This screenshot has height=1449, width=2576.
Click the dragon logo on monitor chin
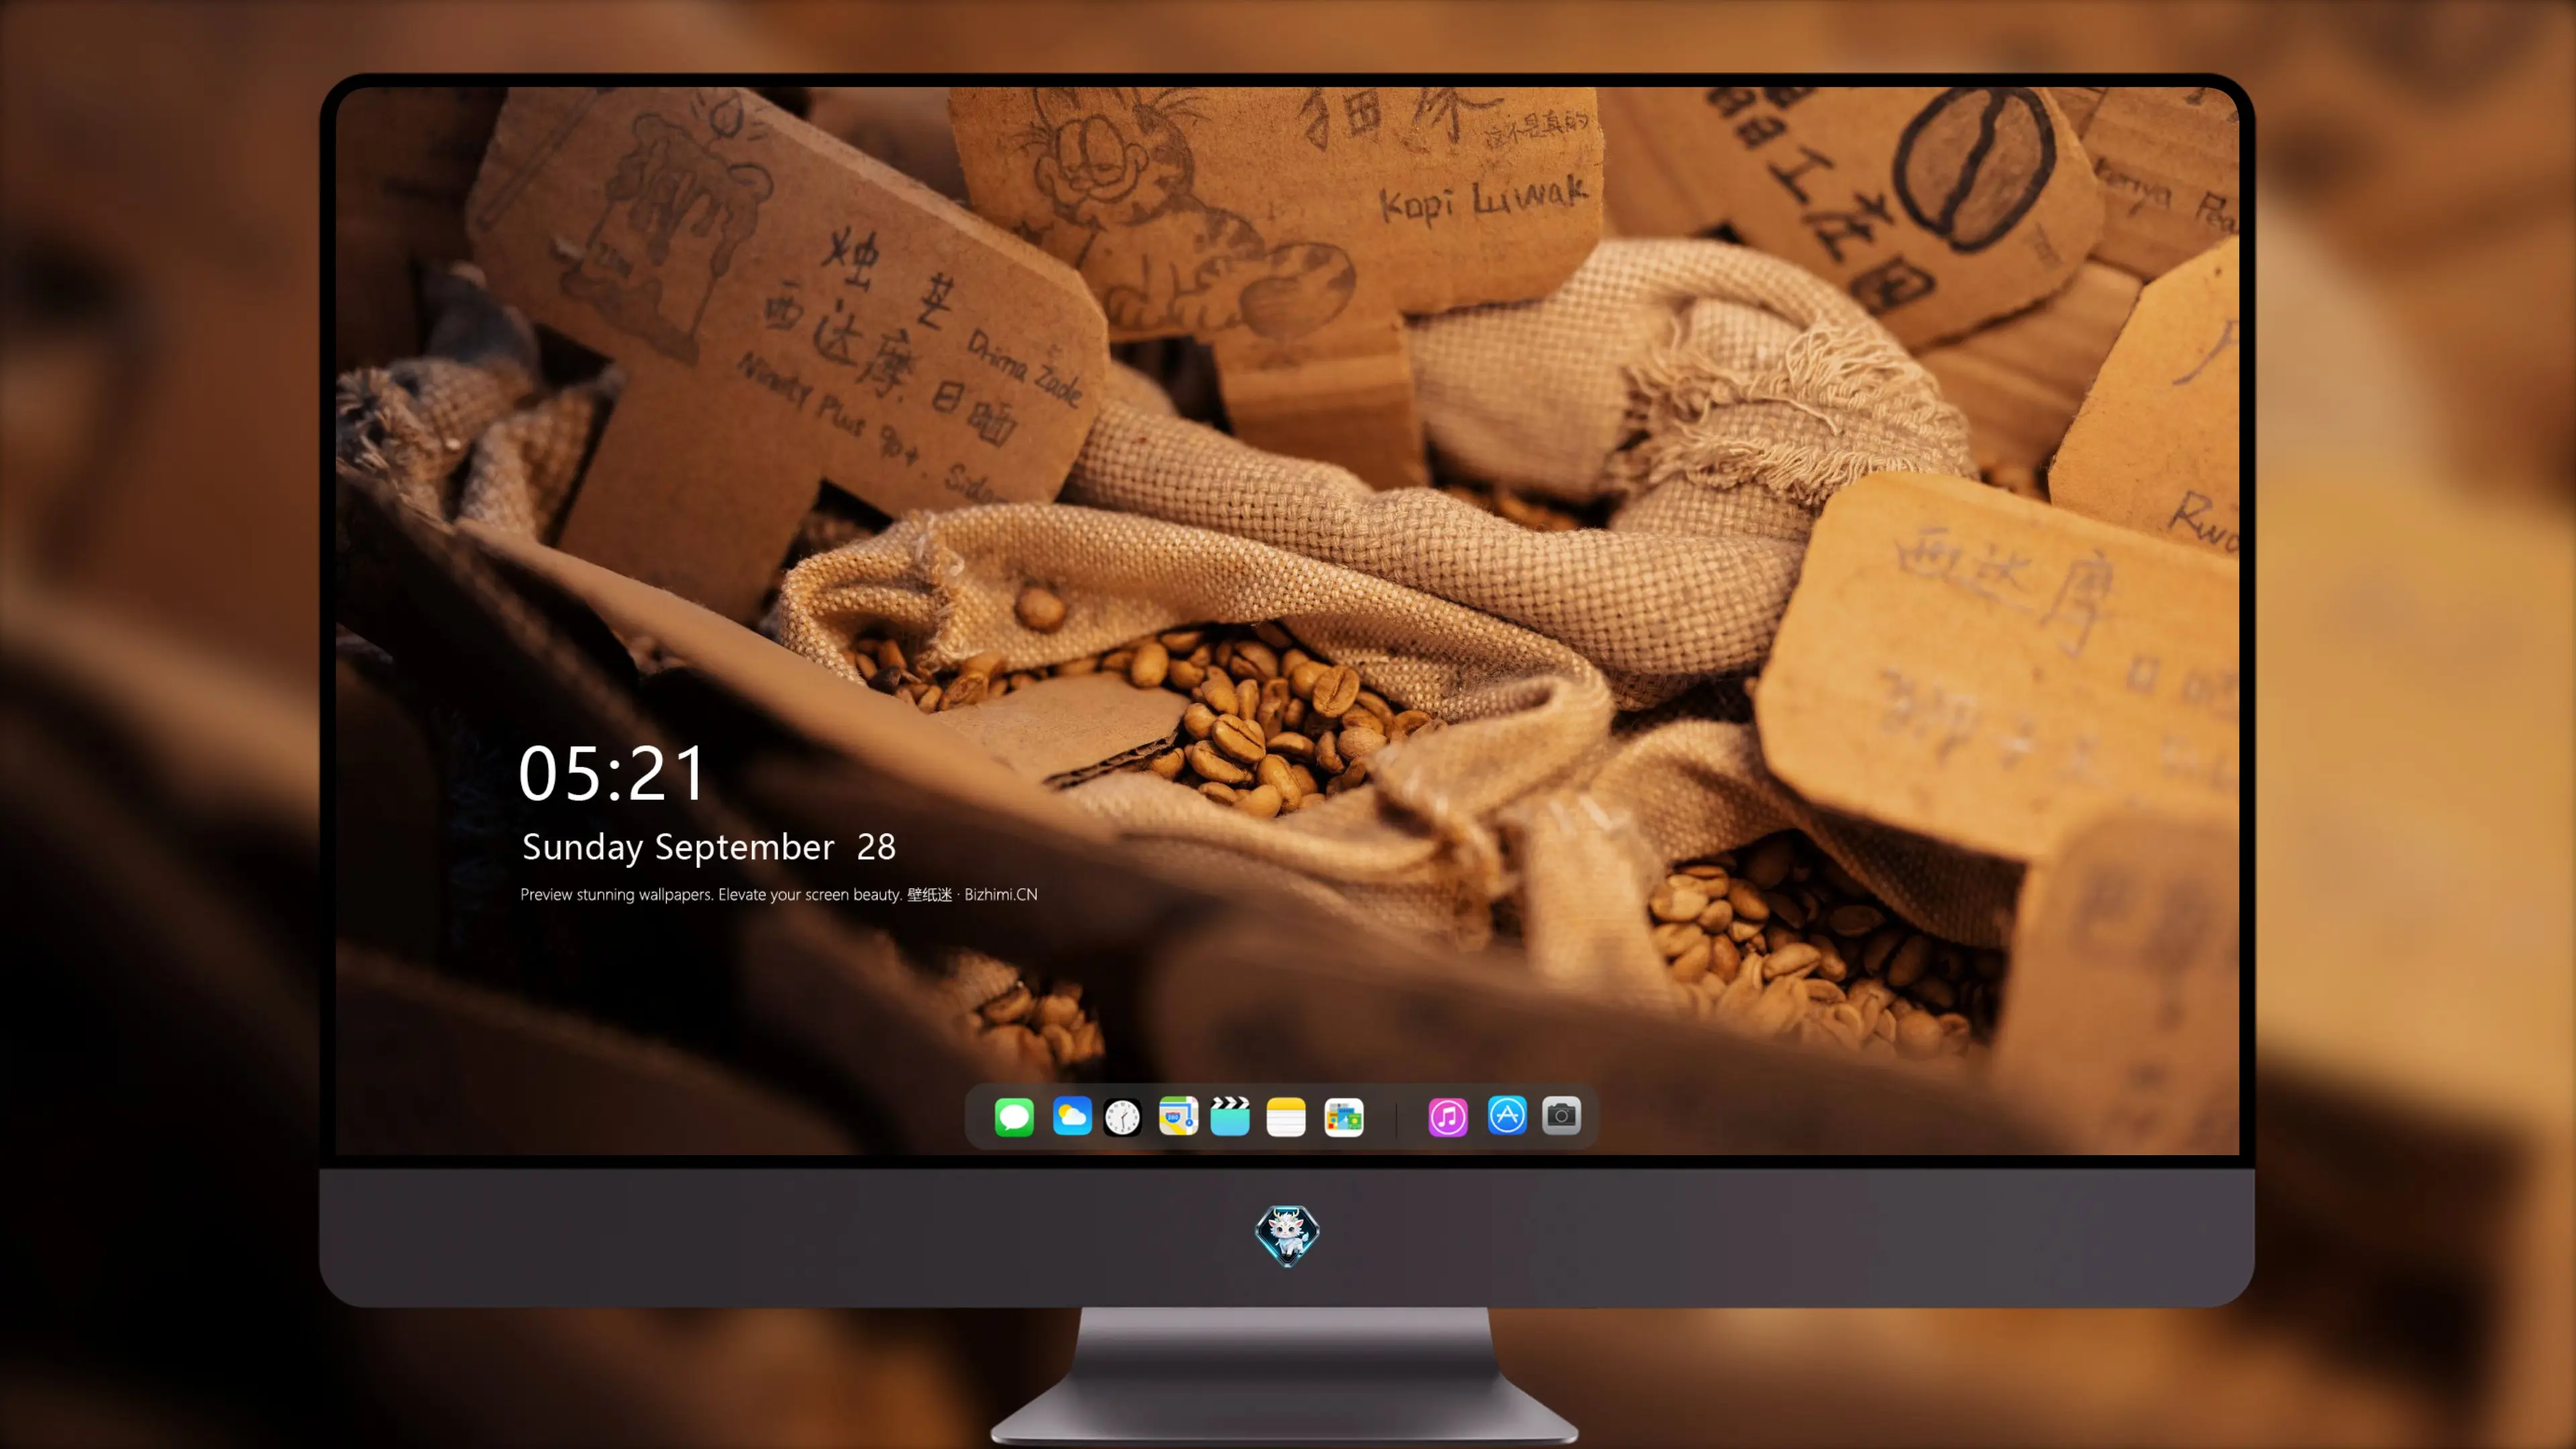pyautogui.click(x=1287, y=1236)
